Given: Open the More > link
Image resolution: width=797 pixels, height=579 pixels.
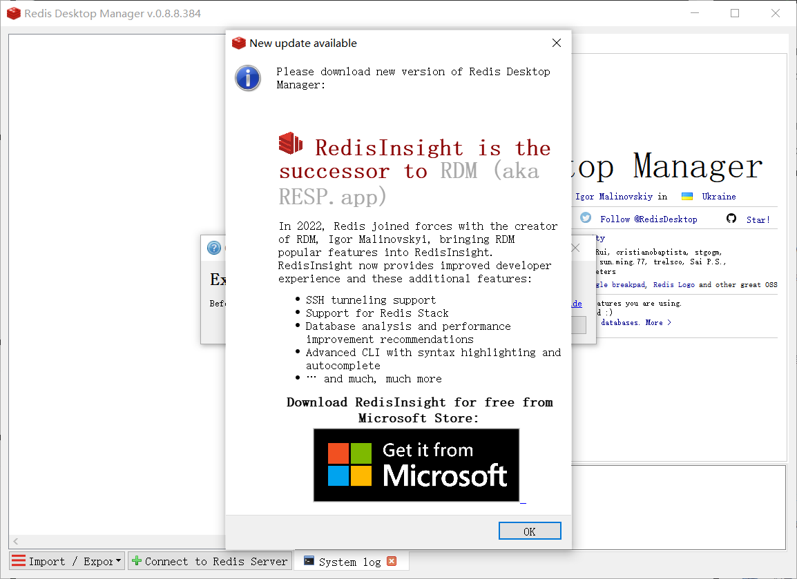Looking at the screenshot, I should point(657,322).
